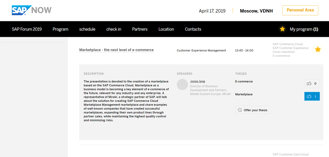Click the SAP NOW logo
Viewport: 329px width, 157px height.
32,10
